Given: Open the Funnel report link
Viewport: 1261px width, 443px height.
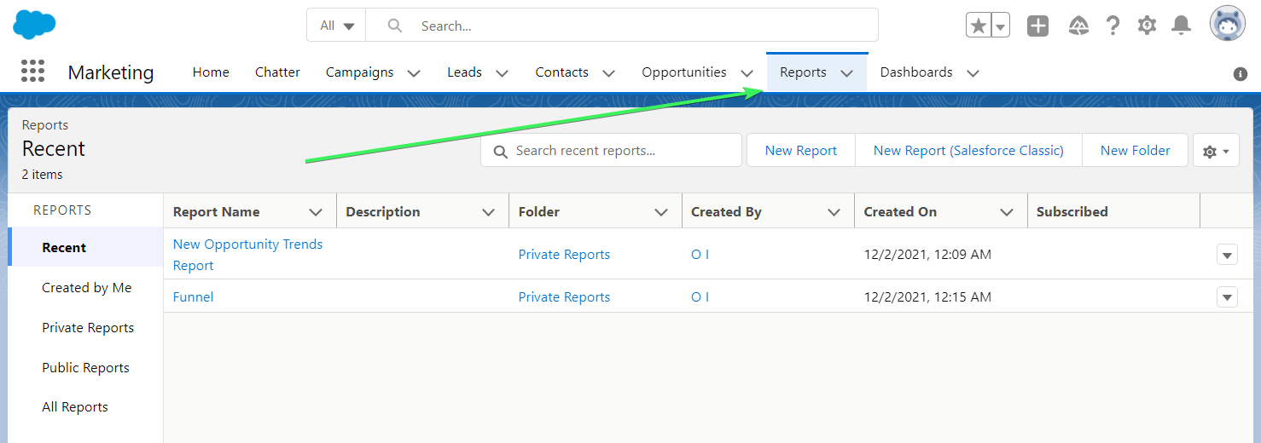Looking at the screenshot, I should click(193, 297).
